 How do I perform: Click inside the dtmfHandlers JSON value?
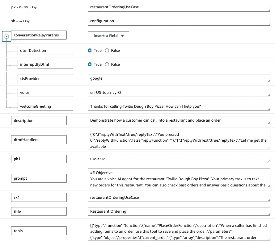(x=179, y=140)
